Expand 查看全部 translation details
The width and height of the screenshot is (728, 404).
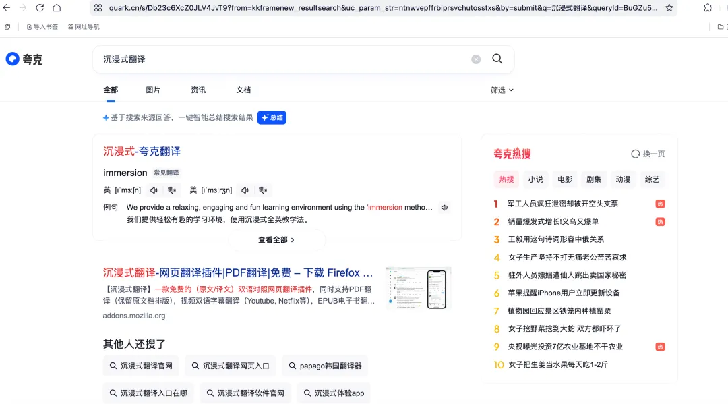276,240
